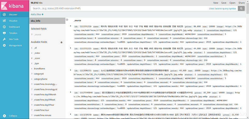Click the Collapse label in sidebar
249x119 pixels.
(13, 116)
